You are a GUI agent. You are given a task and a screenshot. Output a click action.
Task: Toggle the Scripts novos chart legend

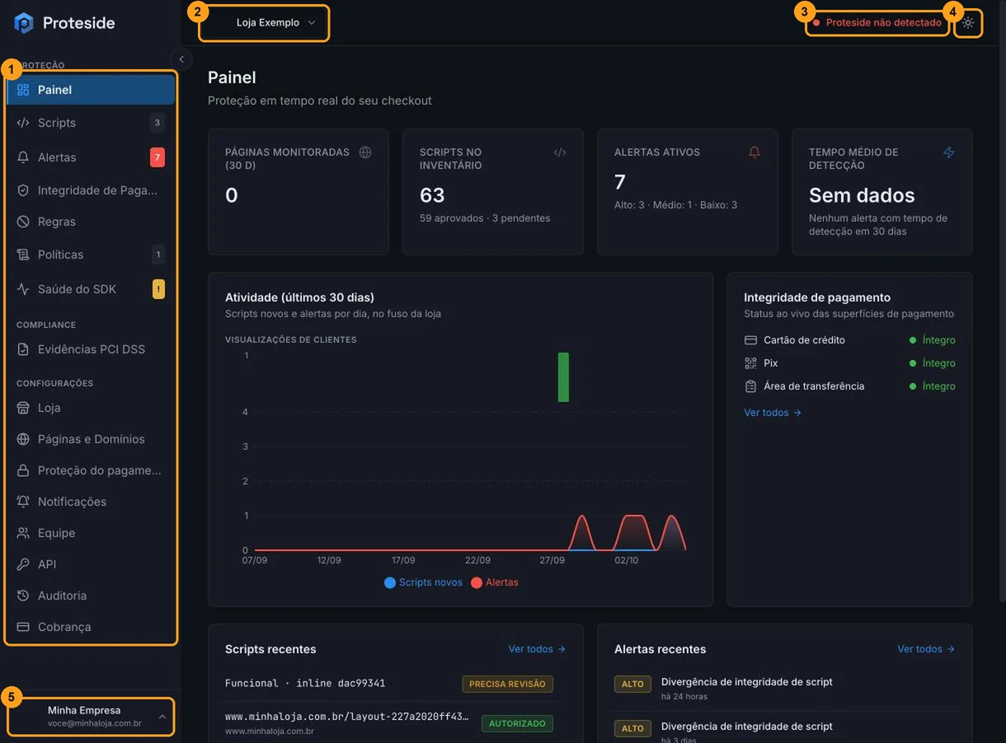click(x=424, y=582)
